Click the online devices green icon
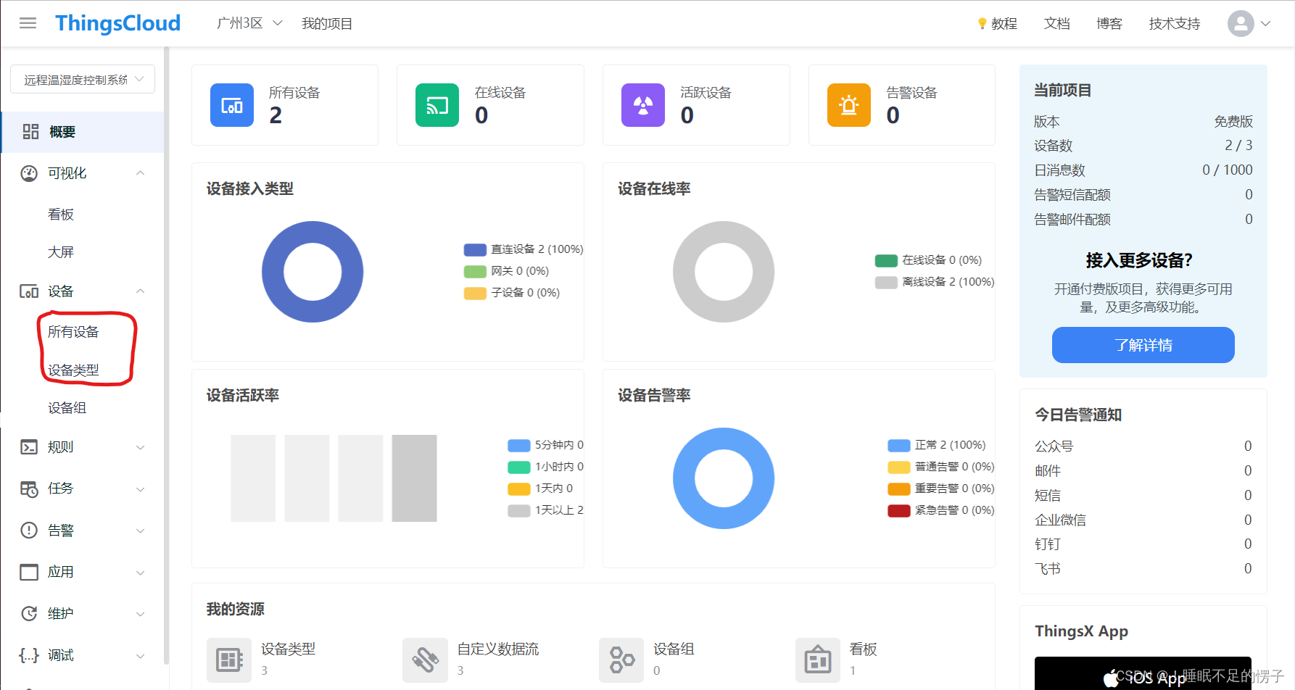1295x690 pixels. [x=437, y=105]
